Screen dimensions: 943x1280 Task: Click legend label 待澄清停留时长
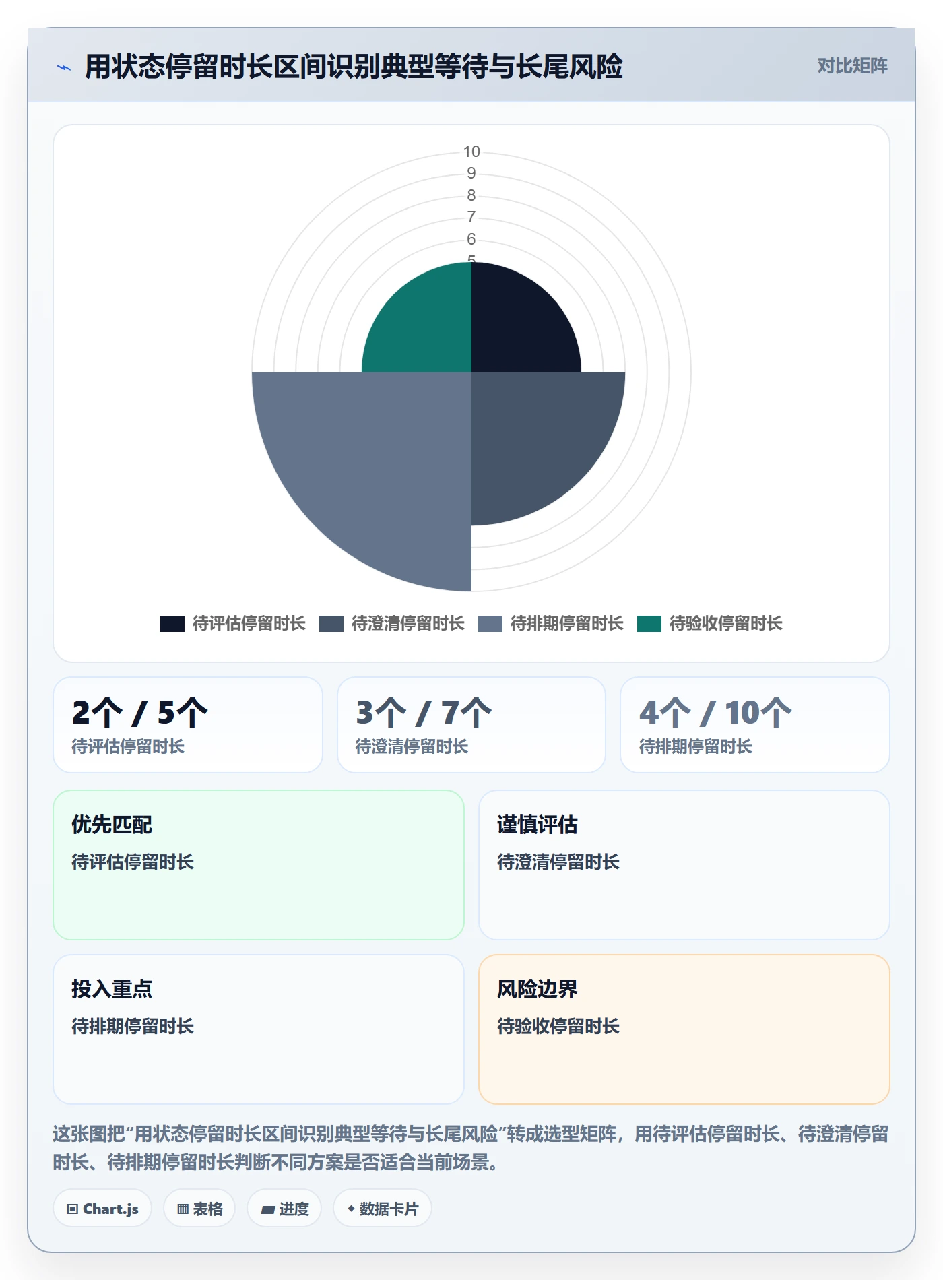tap(408, 624)
